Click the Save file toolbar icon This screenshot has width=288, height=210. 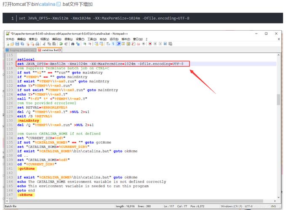coord(17,44)
